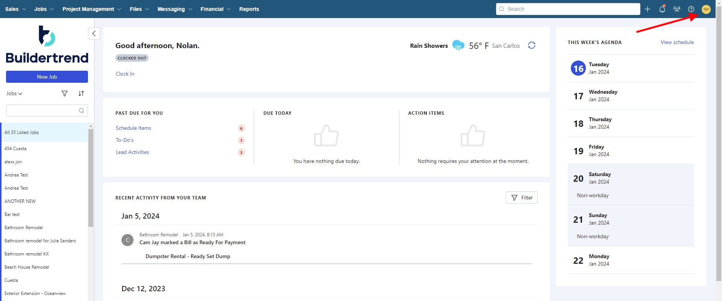Create a job with the New Job button

[47, 77]
